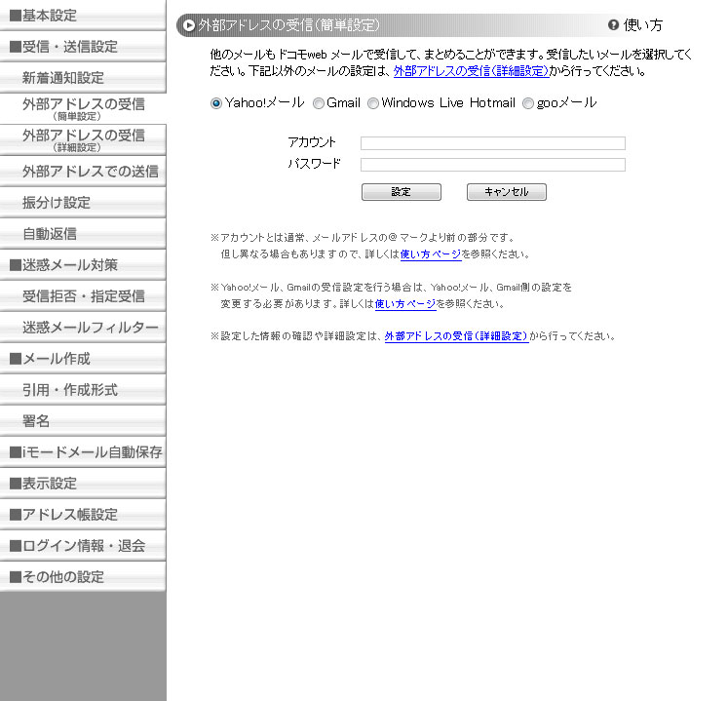Open iモードメール自動保存 sidebar section
This screenshot has width=728, height=701.
pyautogui.click(x=83, y=452)
